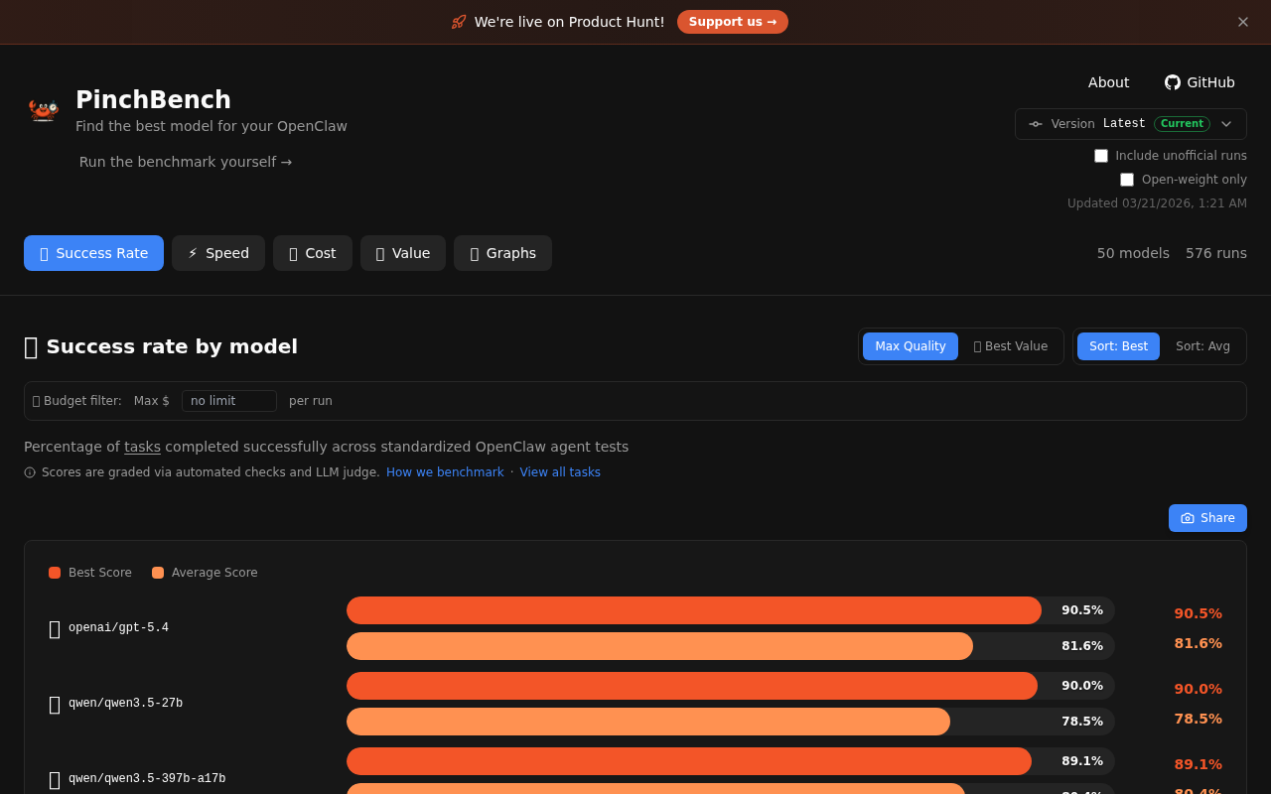Click the gpt-5.4 best score bar
Image resolution: width=1271 pixels, height=794 pixels.
(x=693, y=610)
